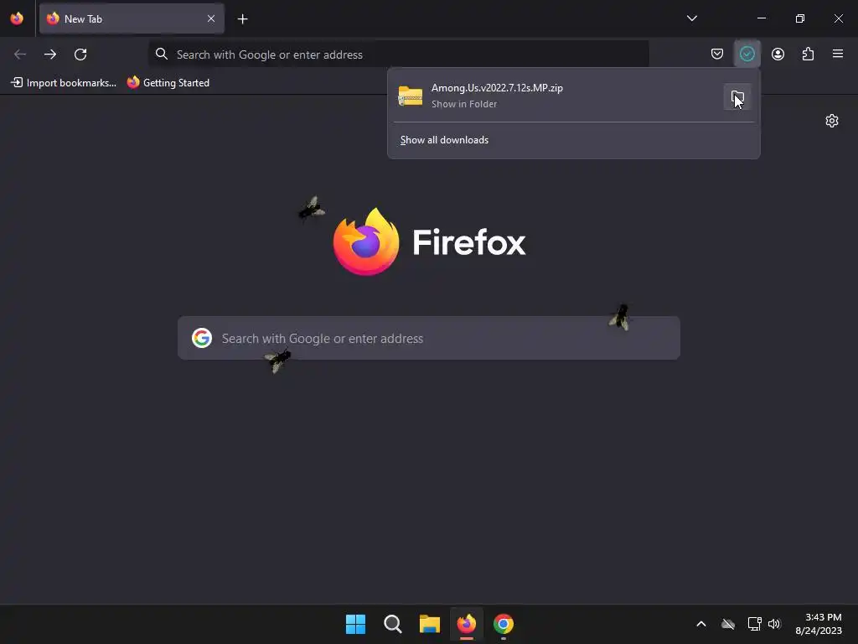
Task: Minimize the Firefox window
Action: click(761, 18)
